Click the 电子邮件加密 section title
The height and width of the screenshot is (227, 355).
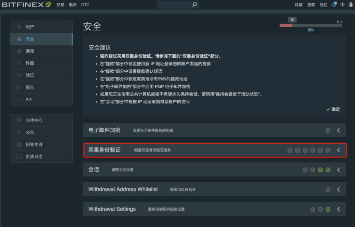[104, 130]
